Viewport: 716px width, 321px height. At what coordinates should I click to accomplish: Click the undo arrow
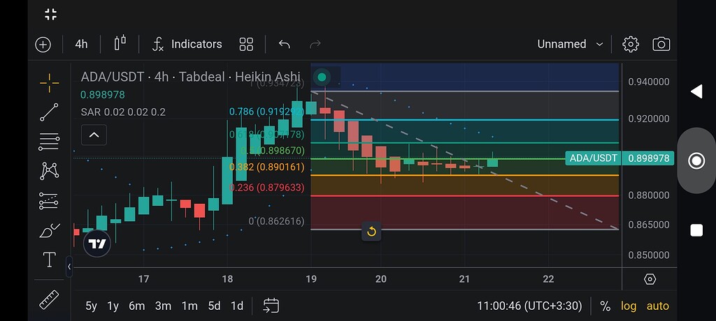pos(284,44)
